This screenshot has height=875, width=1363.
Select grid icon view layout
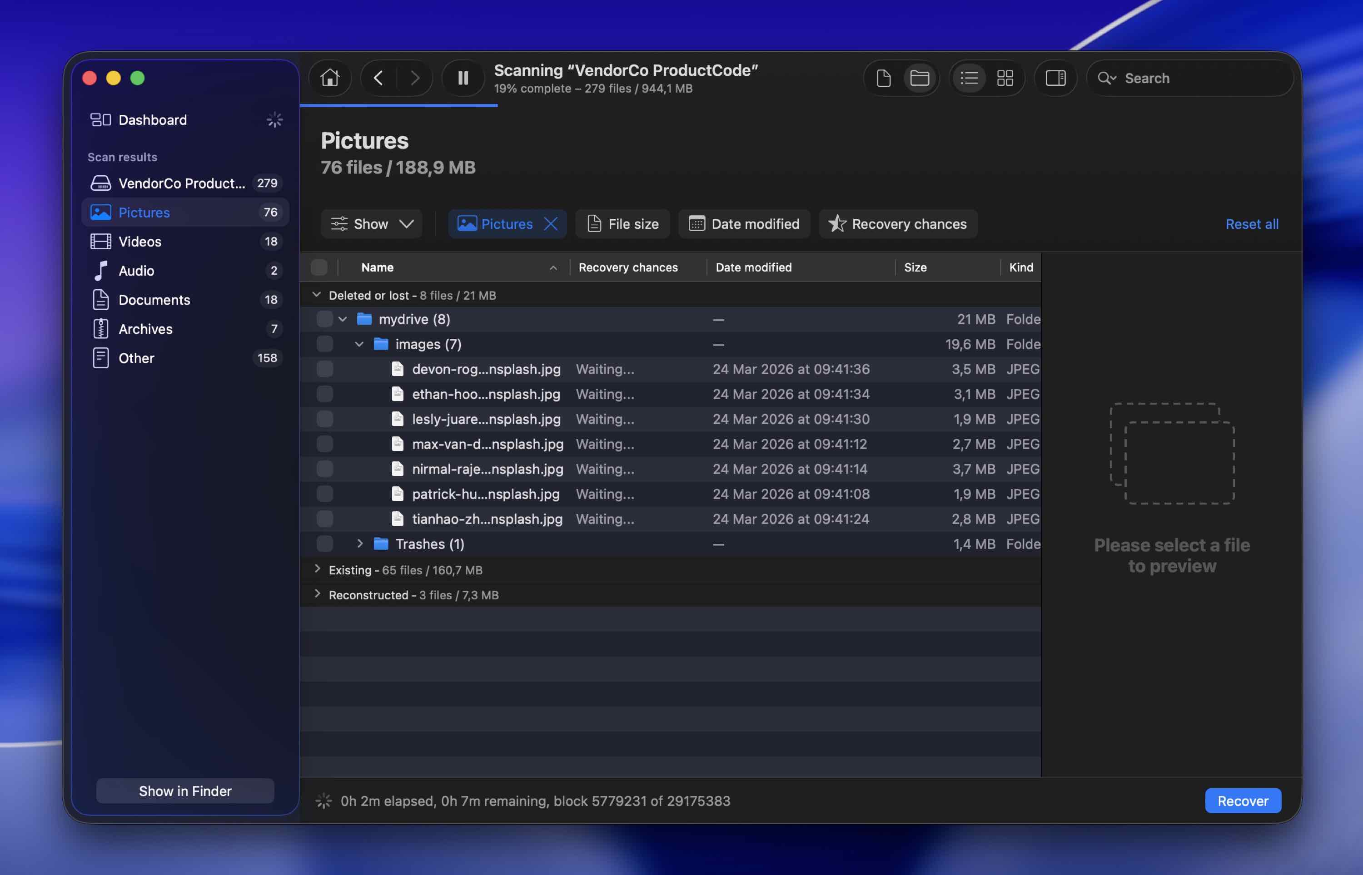(1005, 78)
